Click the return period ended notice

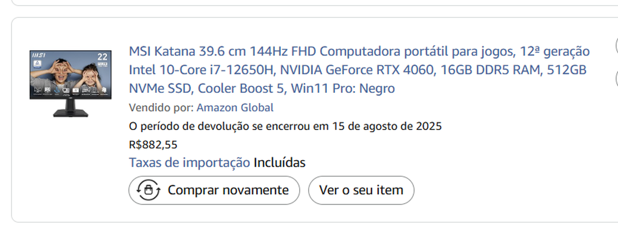pos(285,126)
